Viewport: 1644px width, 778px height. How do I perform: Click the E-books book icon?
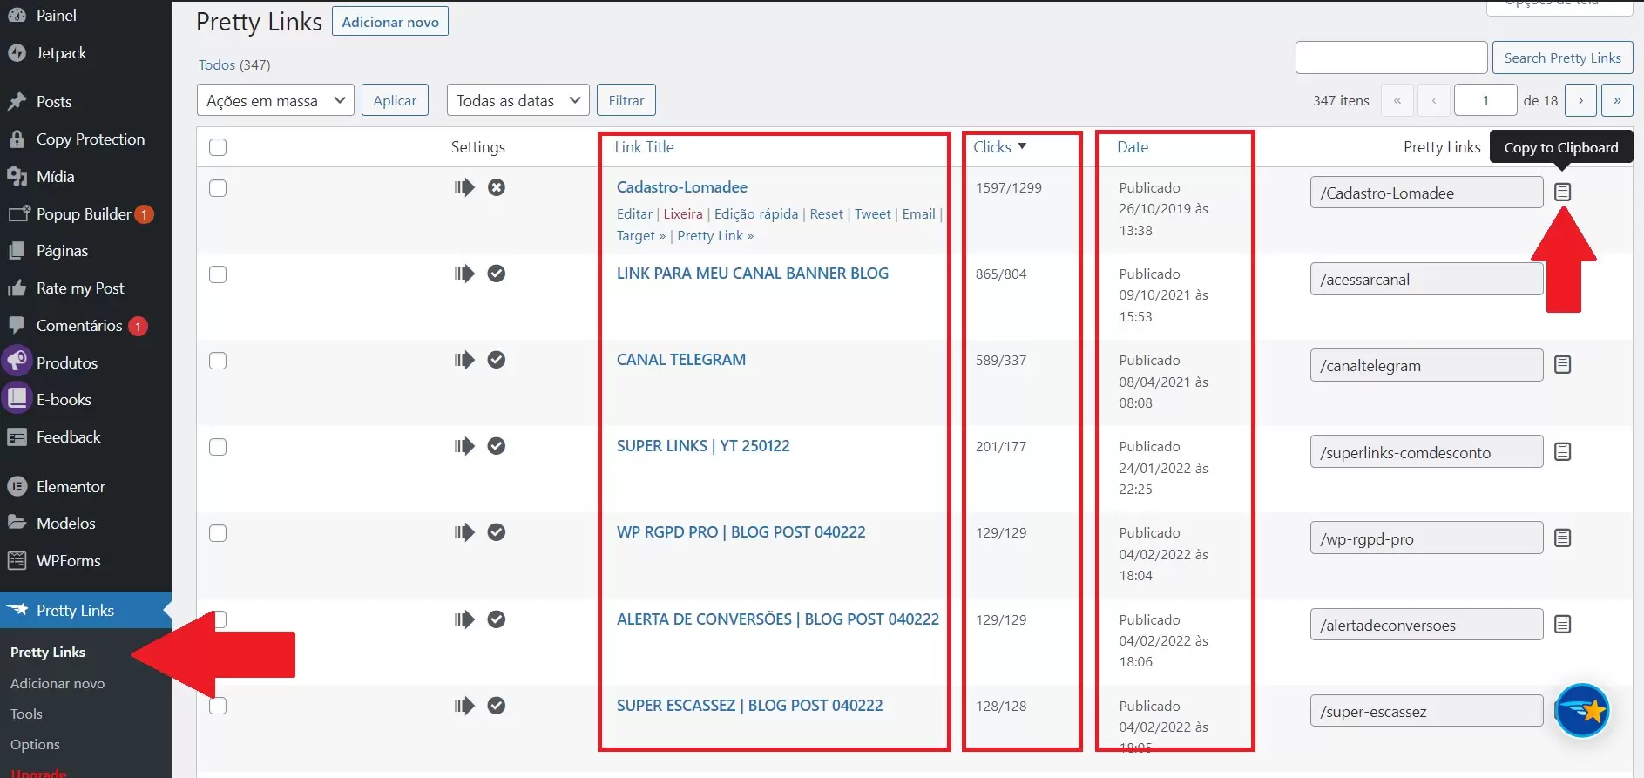[x=17, y=398]
